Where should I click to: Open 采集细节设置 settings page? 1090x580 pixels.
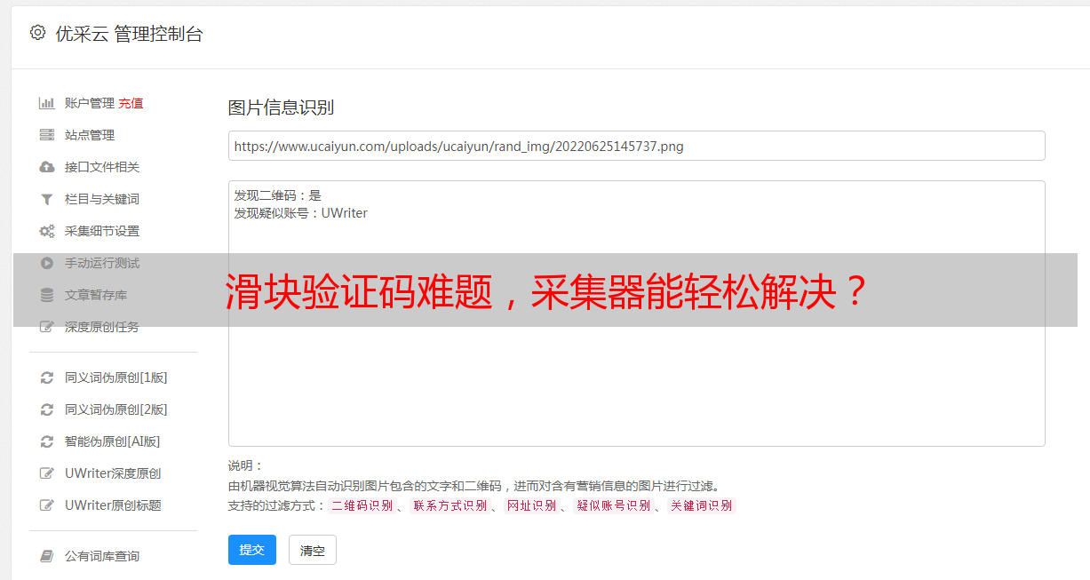[102, 231]
